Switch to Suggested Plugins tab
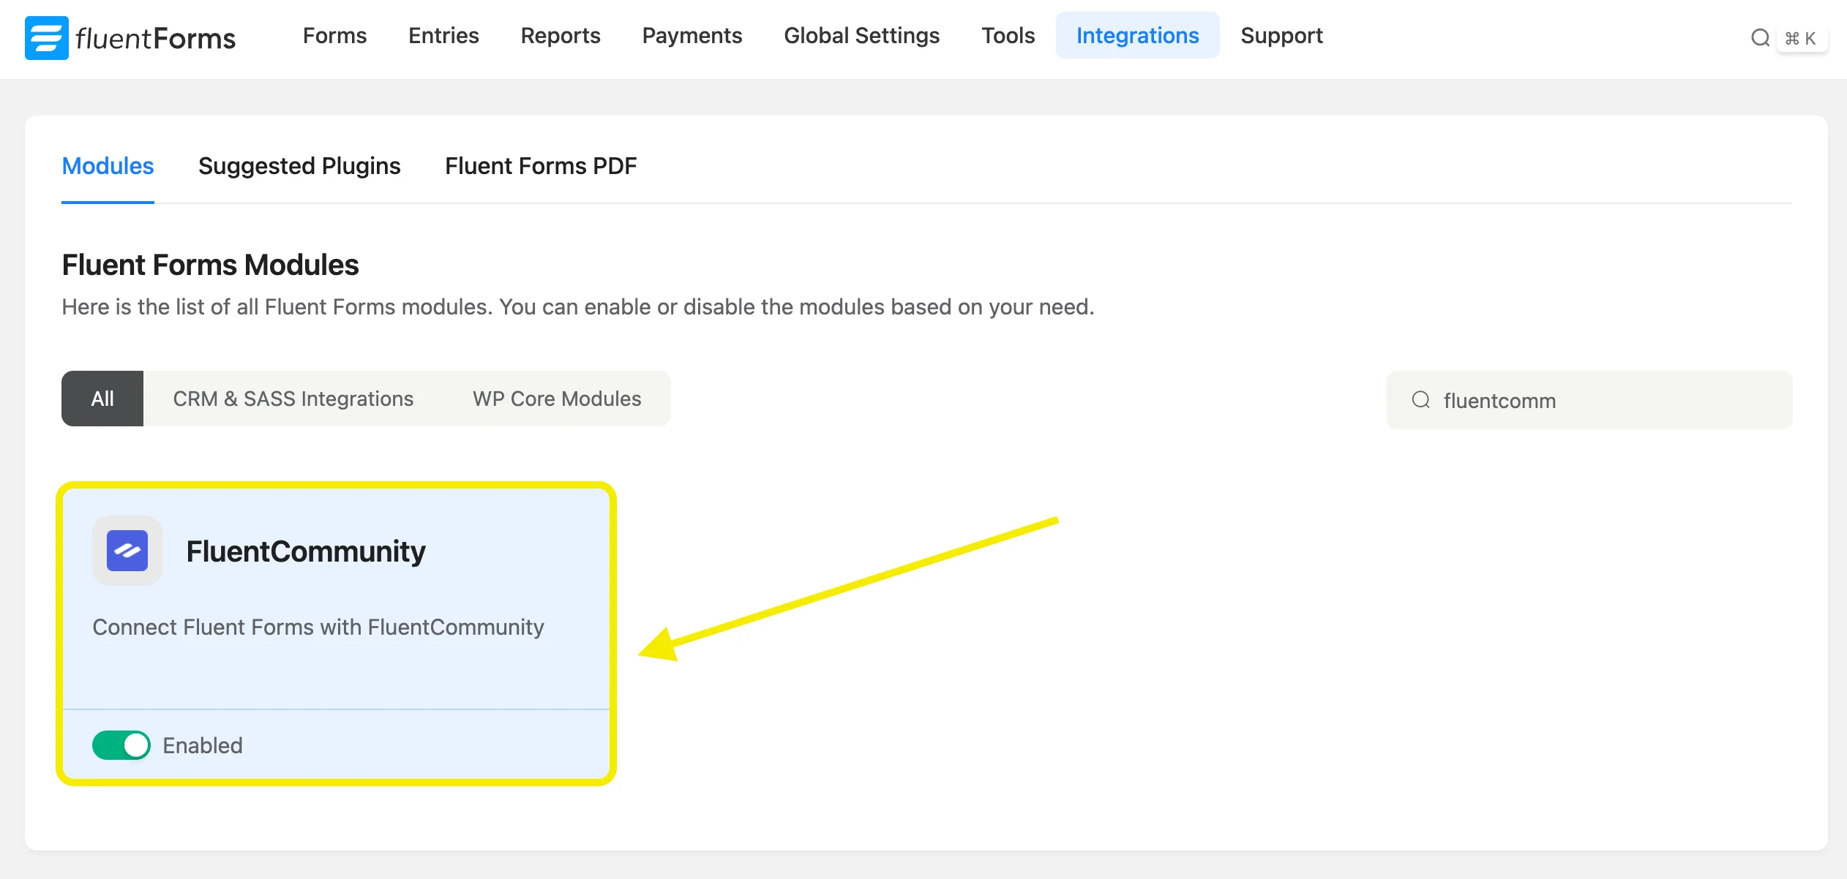The height and width of the screenshot is (879, 1847). [x=299, y=166]
